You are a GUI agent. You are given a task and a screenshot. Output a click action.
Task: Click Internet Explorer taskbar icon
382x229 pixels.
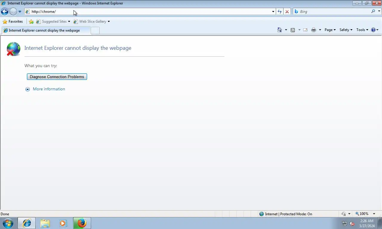[x=27, y=223]
